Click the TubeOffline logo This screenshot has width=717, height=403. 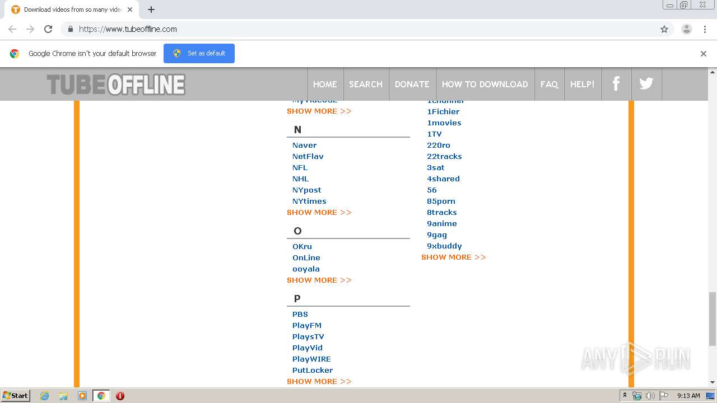116,85
